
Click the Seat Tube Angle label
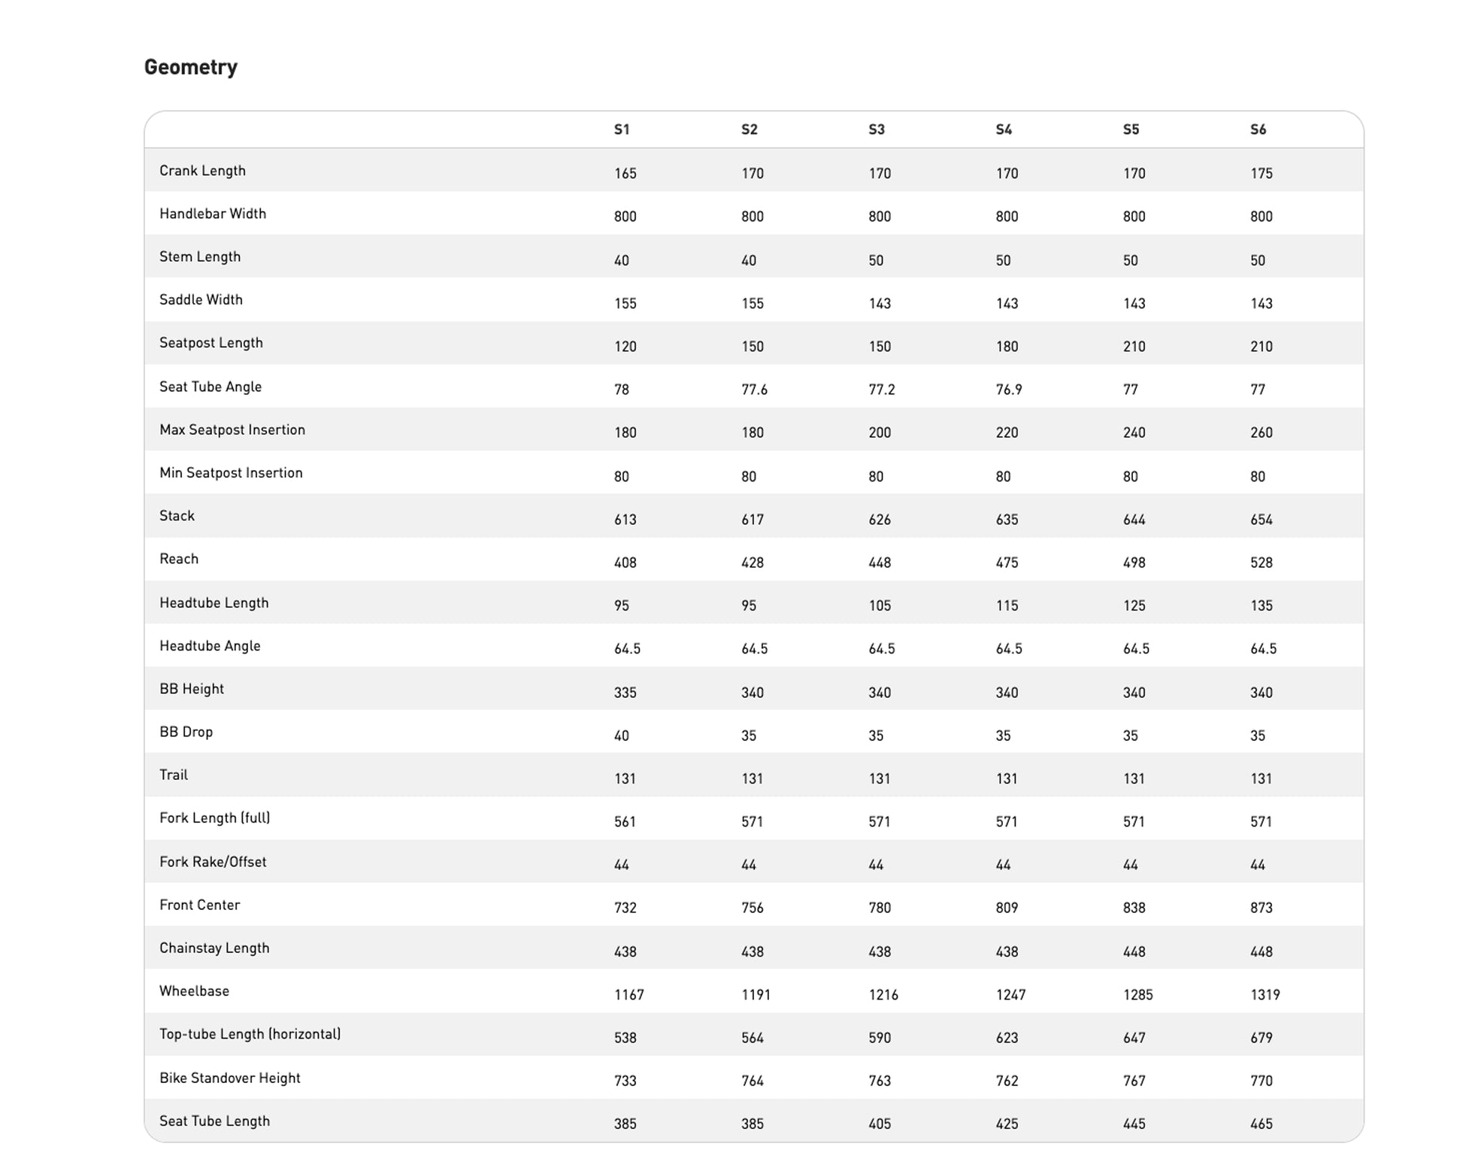(x=211, y=387)
